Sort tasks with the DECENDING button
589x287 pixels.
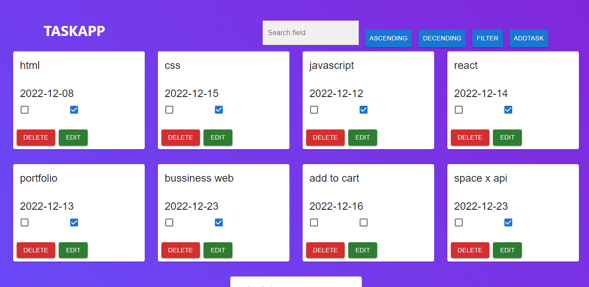click(442, 38)
